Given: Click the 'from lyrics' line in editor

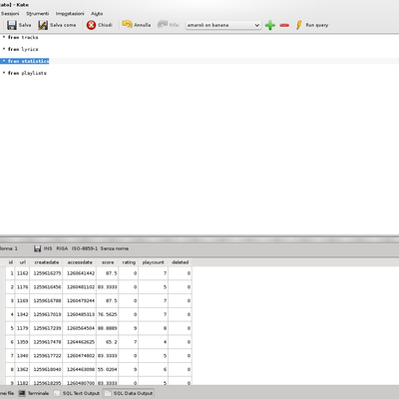Looking at the screenshot, I should (x=23, y=49).
